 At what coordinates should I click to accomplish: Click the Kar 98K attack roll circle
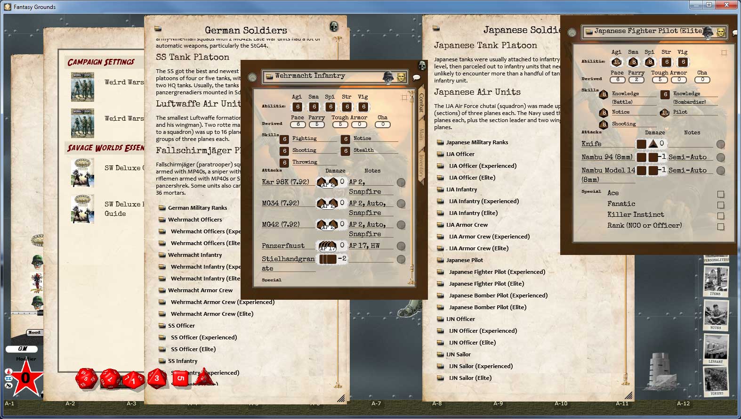(x=401, y=182)
